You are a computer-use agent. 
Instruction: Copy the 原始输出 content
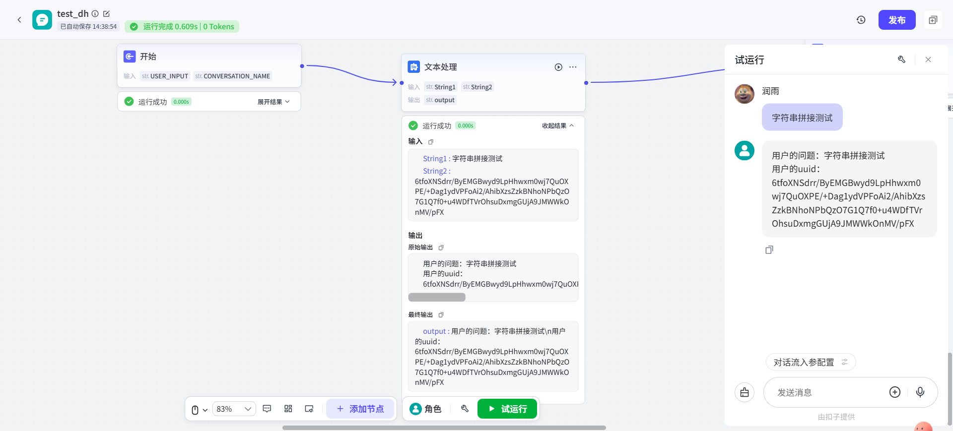point(441,247)
